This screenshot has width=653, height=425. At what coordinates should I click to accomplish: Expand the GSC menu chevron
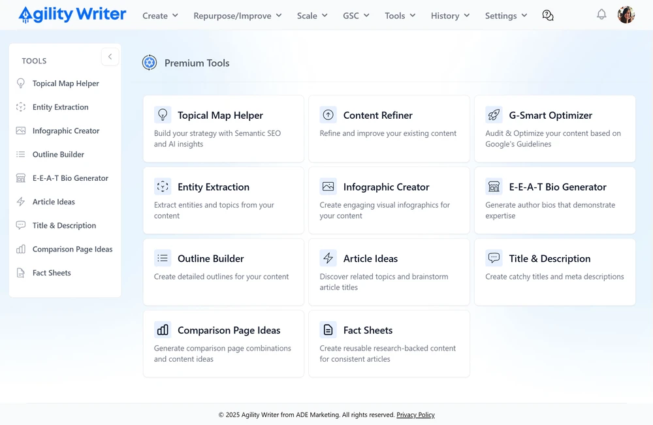pos(366,16)
